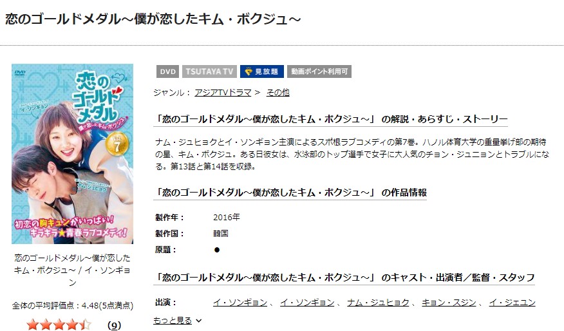564x331 pixels.
Task: Click the 見放題 diamond badge
Action: click(x=262, y=71)
